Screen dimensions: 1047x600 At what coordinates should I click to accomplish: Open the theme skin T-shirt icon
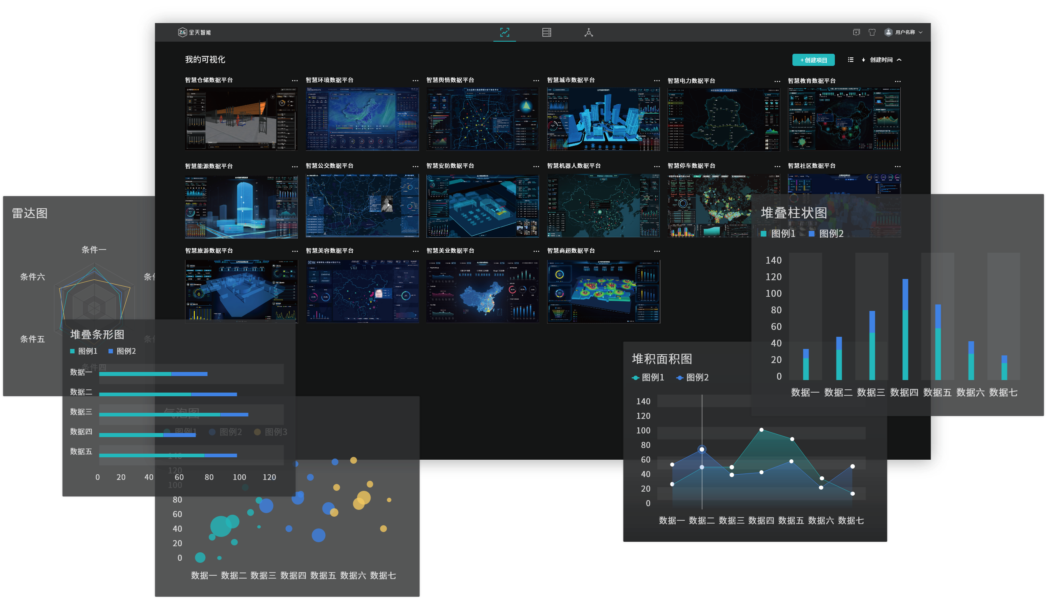(x=872, y=32)
